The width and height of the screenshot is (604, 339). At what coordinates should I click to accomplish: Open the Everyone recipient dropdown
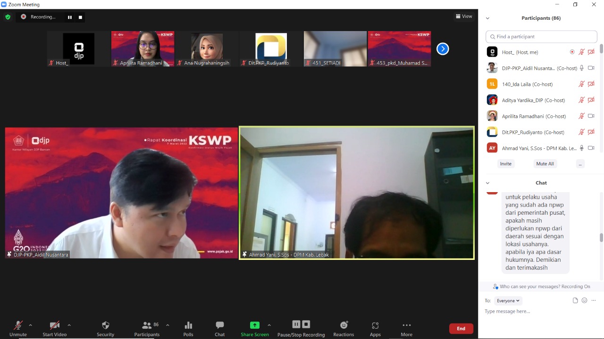(x=508, y=300)
